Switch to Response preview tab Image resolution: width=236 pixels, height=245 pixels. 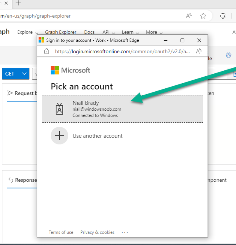tap(22, 180)
